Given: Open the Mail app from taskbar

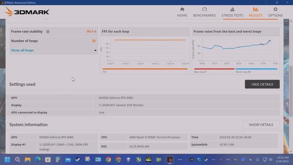Looking at the screenshot, I should click(x=68, y=159).
